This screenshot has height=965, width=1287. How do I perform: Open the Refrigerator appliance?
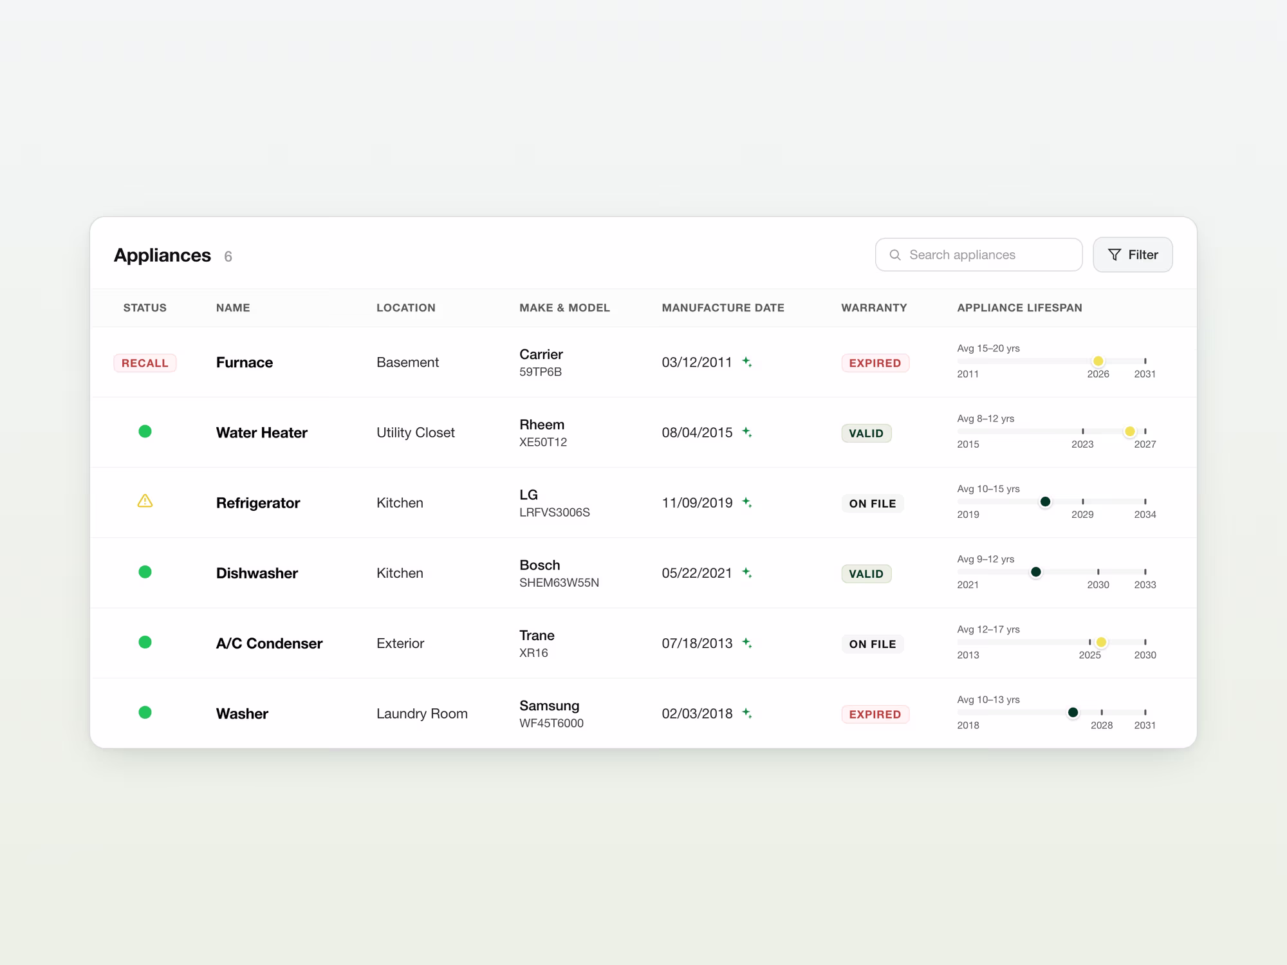tap(258, 502)
